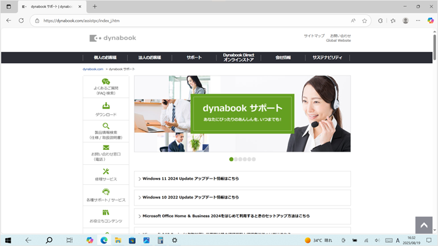Open Dynabook Direct online store menu

(x=238, y=57)
